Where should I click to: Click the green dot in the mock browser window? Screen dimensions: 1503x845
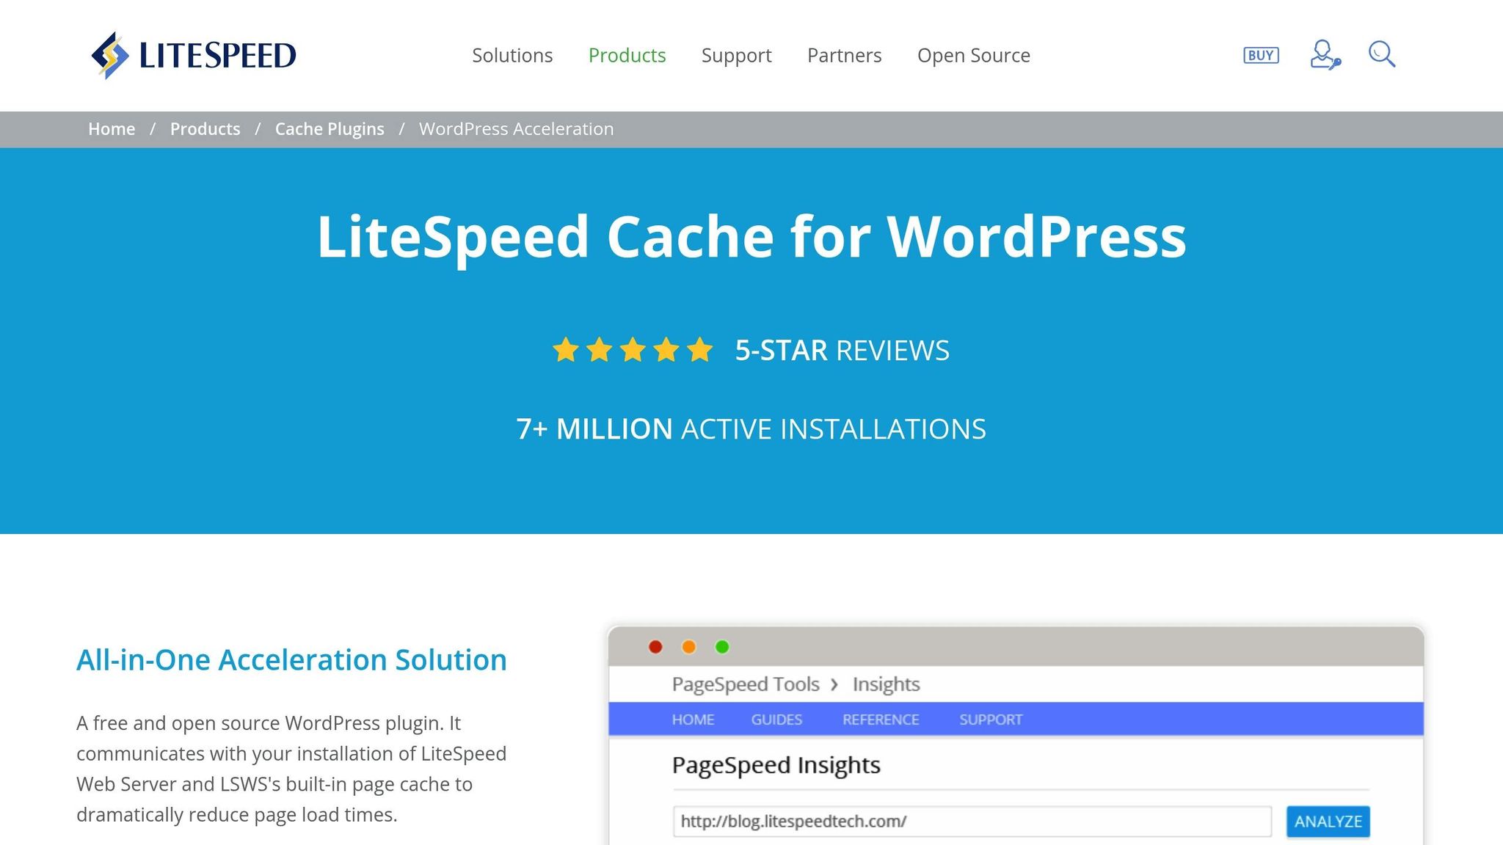click(x=722, y=646)
